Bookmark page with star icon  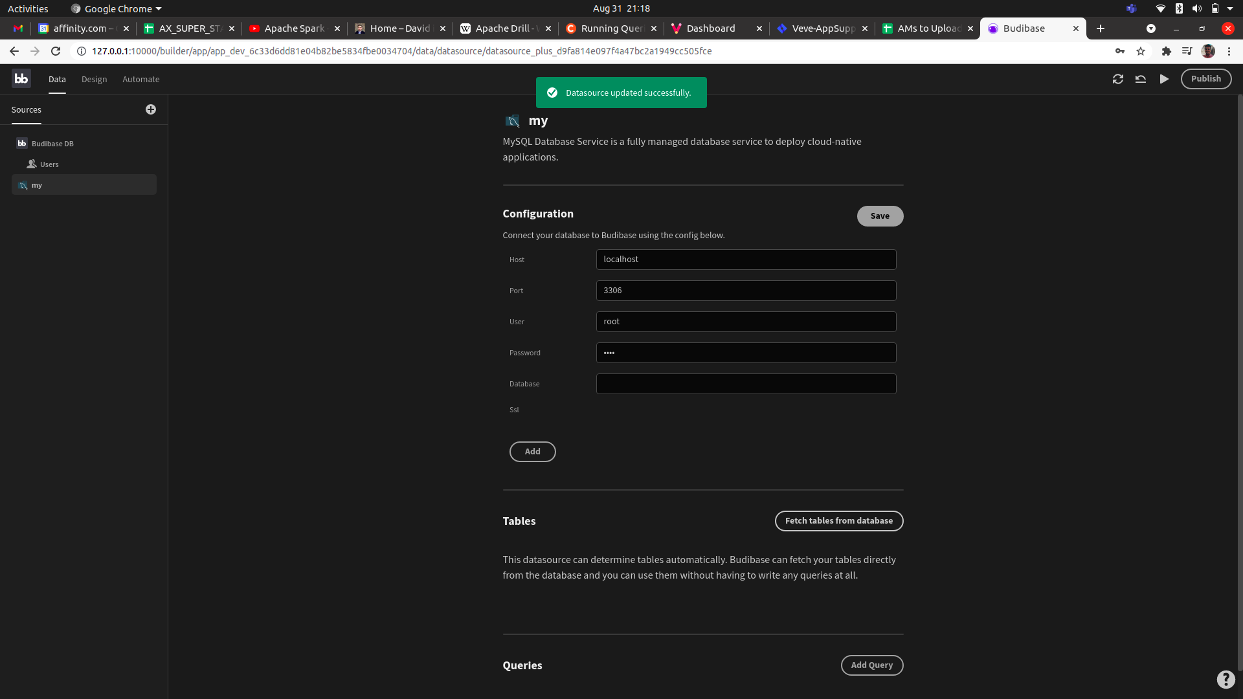tap(1141, 51)
